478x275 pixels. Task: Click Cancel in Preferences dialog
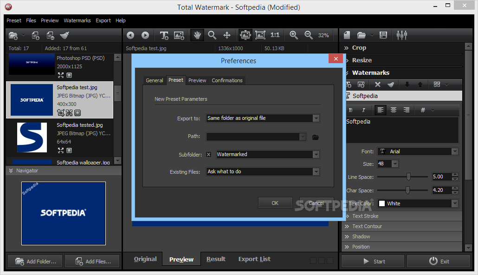(x=317, y=203)
